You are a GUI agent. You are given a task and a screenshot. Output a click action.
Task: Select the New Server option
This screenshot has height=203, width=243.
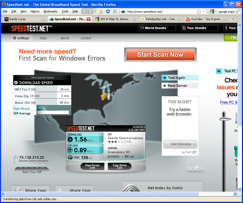pos(180,86)
